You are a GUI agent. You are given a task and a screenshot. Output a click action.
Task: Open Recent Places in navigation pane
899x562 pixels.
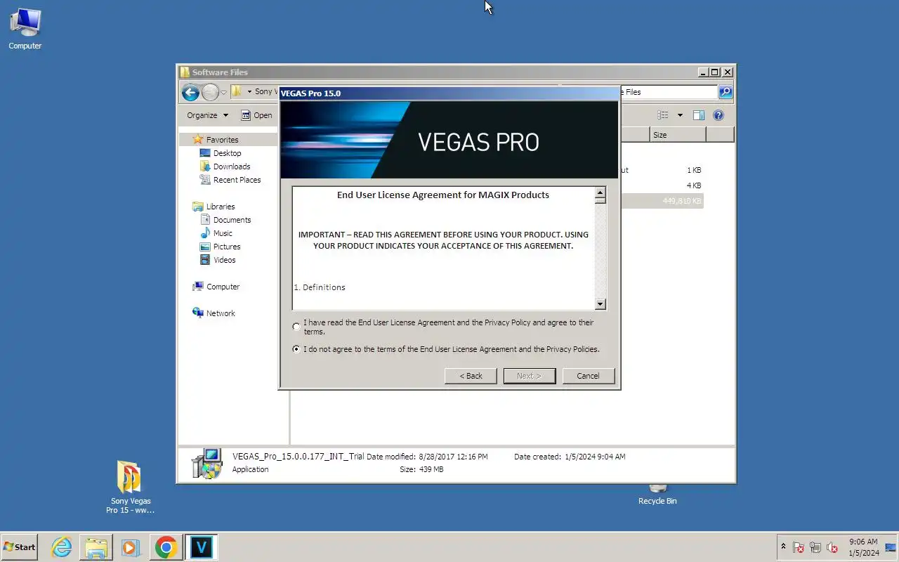click(237, 180)
